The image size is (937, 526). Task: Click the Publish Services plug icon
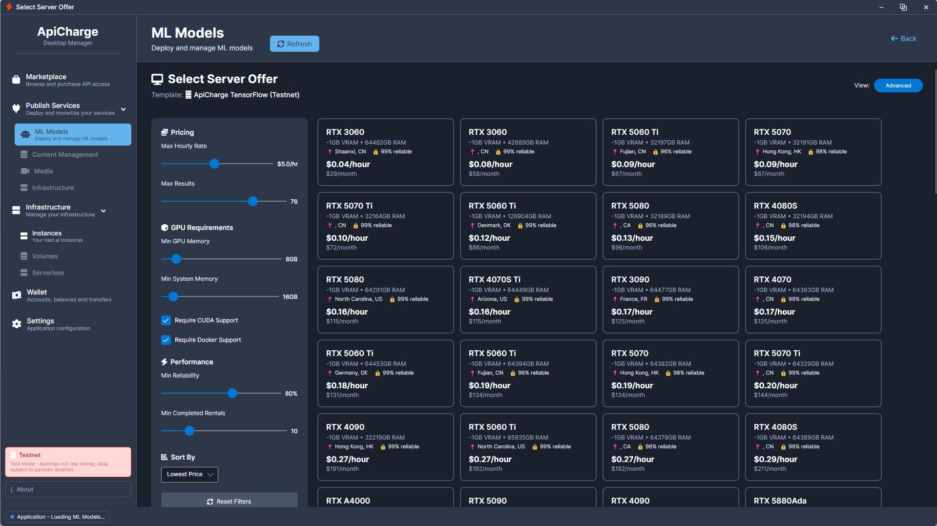16,108
